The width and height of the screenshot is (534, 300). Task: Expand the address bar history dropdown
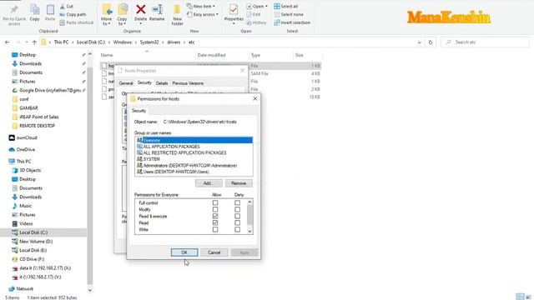coord(419,42)
